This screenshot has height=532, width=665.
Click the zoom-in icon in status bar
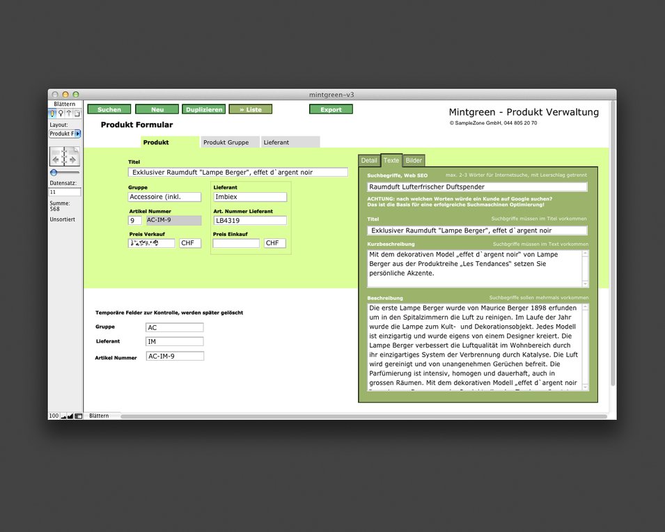(x=70, y=416)
